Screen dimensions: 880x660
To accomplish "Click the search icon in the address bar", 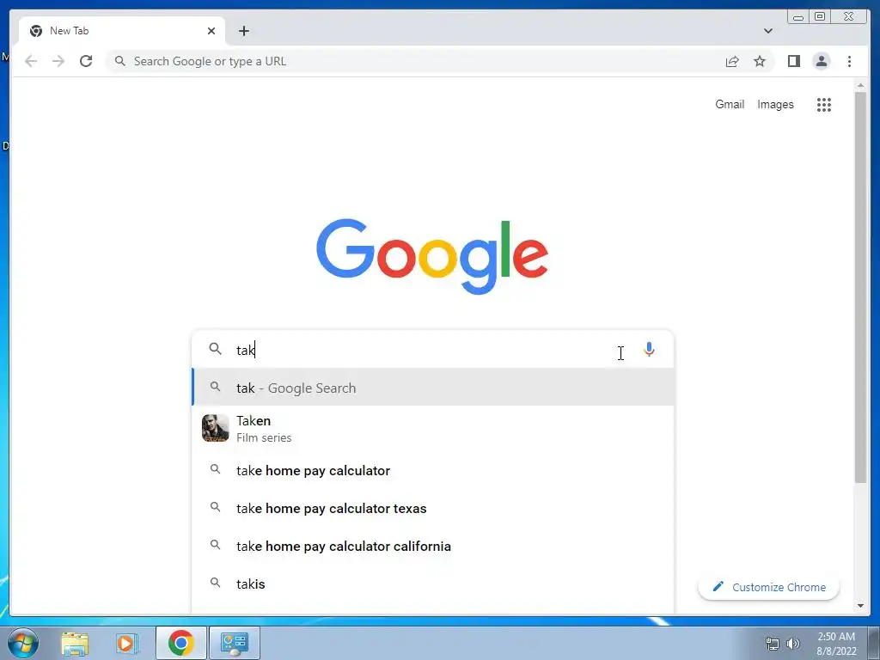I will click(119, 61).
